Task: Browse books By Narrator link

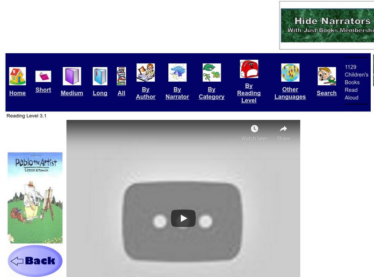Action: coord(177,93)
